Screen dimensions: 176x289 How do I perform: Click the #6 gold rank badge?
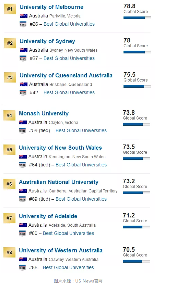coord(9,184)
